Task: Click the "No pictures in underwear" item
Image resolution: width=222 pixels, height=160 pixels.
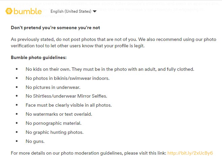Action: tap(53, 88)
